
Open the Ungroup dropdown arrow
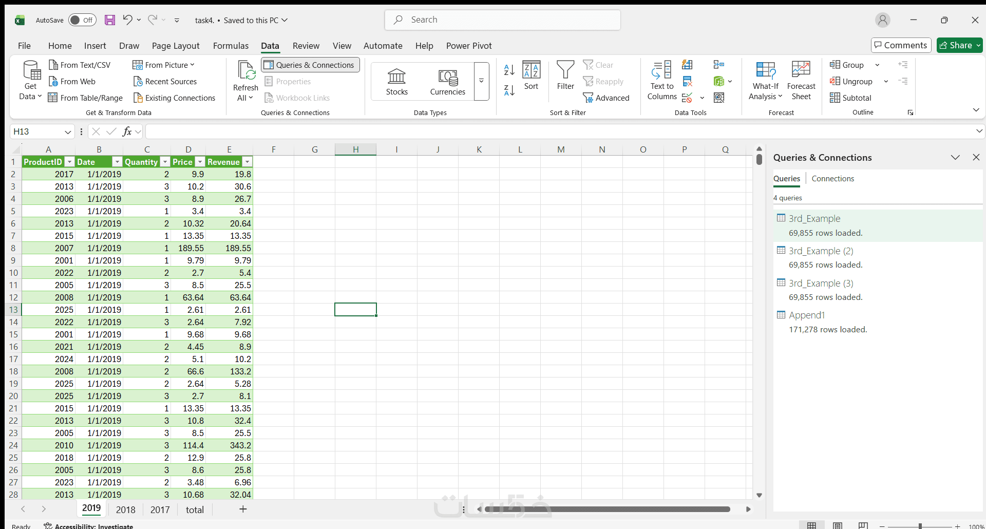886,81
